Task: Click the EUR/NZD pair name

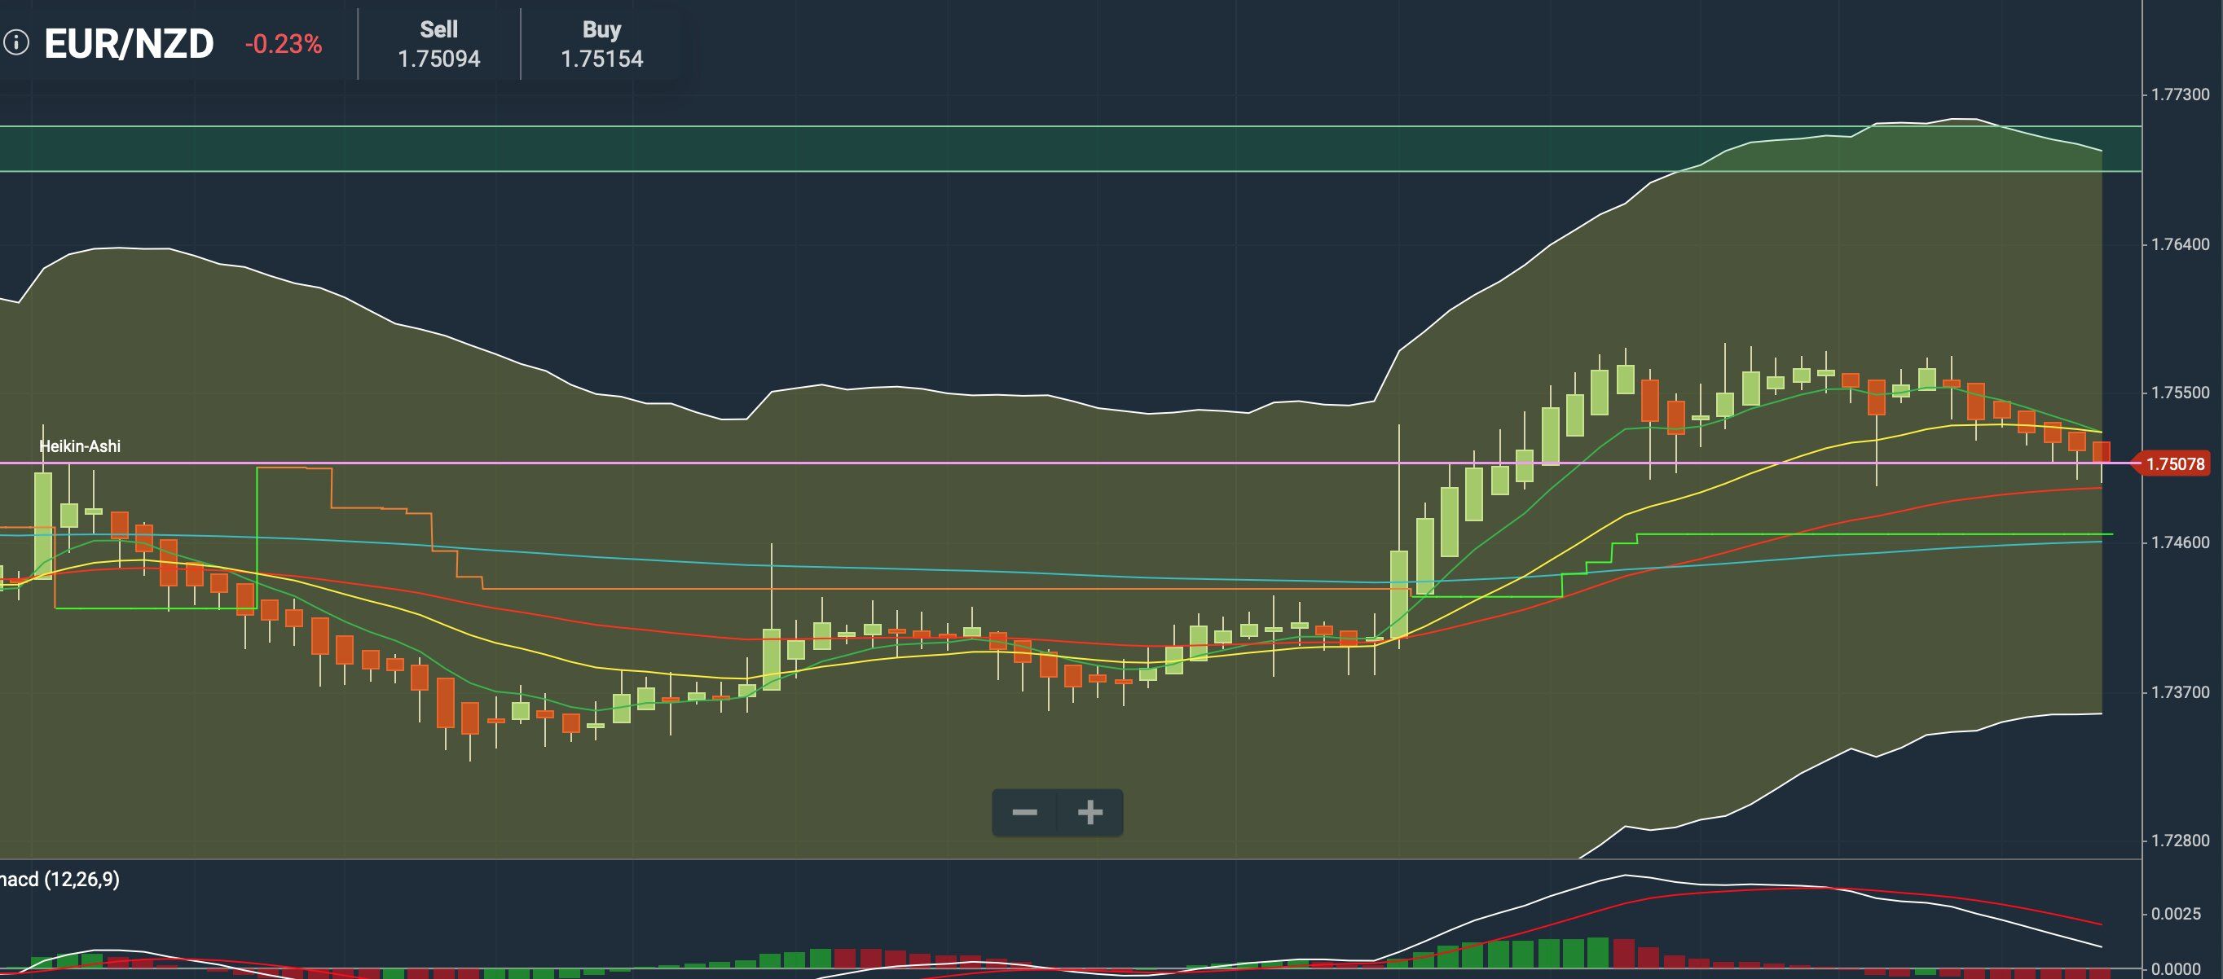Action: [x=129, y=43]
